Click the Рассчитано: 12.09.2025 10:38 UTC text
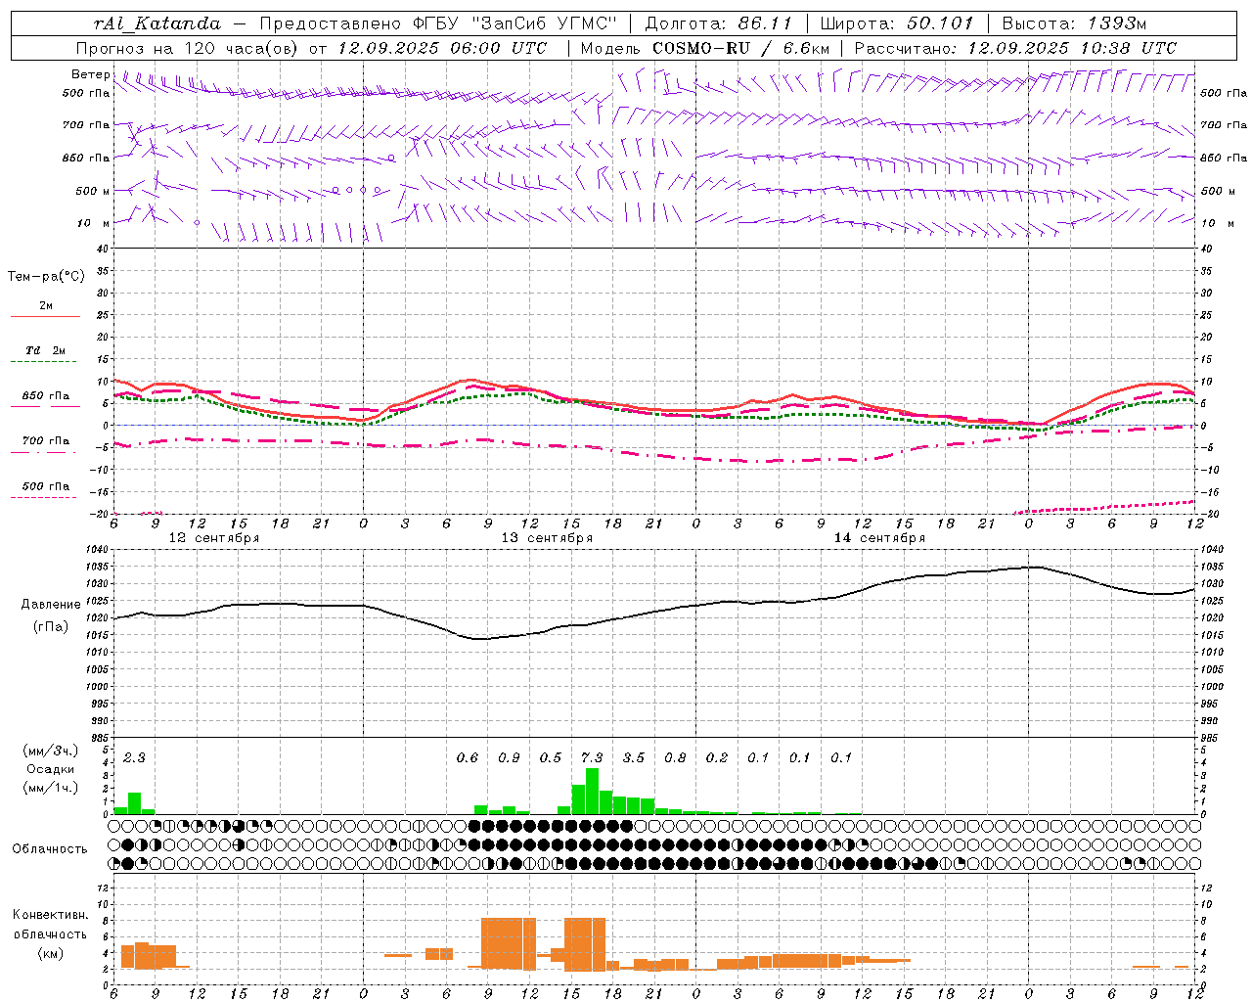The width and height of the screenshot is (1252, 1002). (1015, 48)
